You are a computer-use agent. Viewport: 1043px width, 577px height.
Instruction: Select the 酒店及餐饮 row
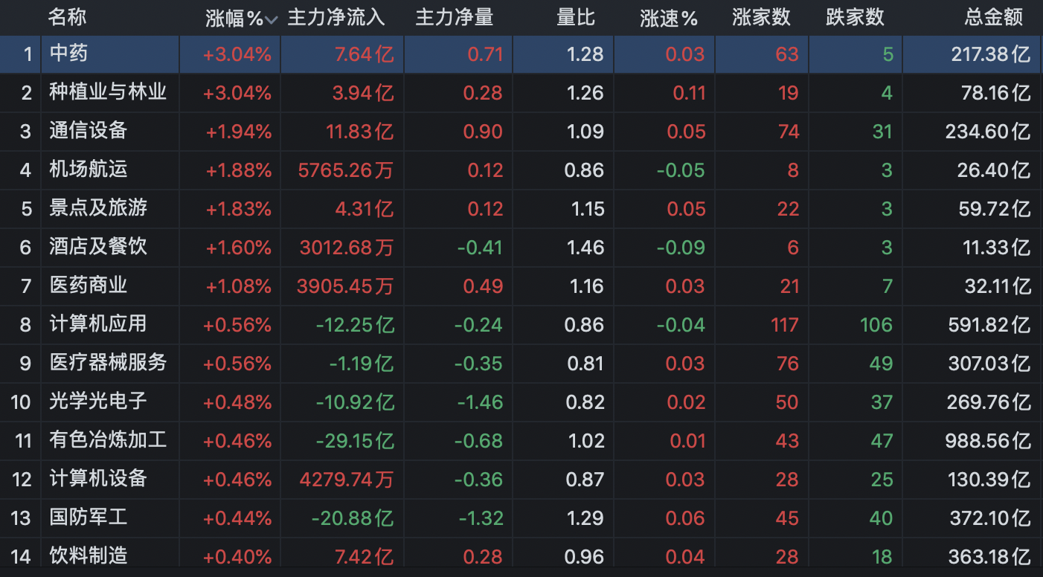click(98, 247)
